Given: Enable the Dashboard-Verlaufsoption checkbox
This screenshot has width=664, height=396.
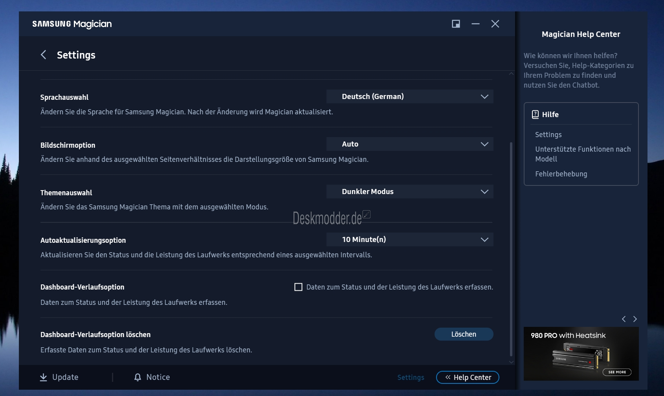Looking at the screenshot, I should point(299,287).
